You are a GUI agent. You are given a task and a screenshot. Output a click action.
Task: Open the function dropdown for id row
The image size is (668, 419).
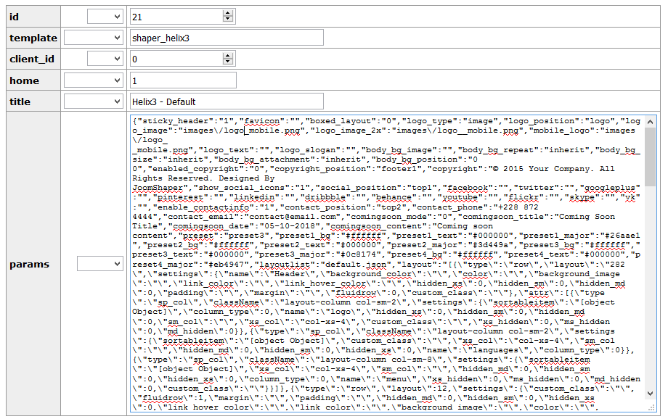pyautogui.click(x=105, y=16)
